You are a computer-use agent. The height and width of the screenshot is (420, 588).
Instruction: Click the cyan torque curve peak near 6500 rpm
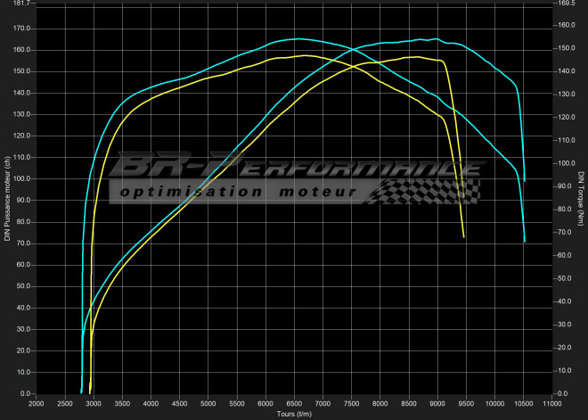[296, 38]
